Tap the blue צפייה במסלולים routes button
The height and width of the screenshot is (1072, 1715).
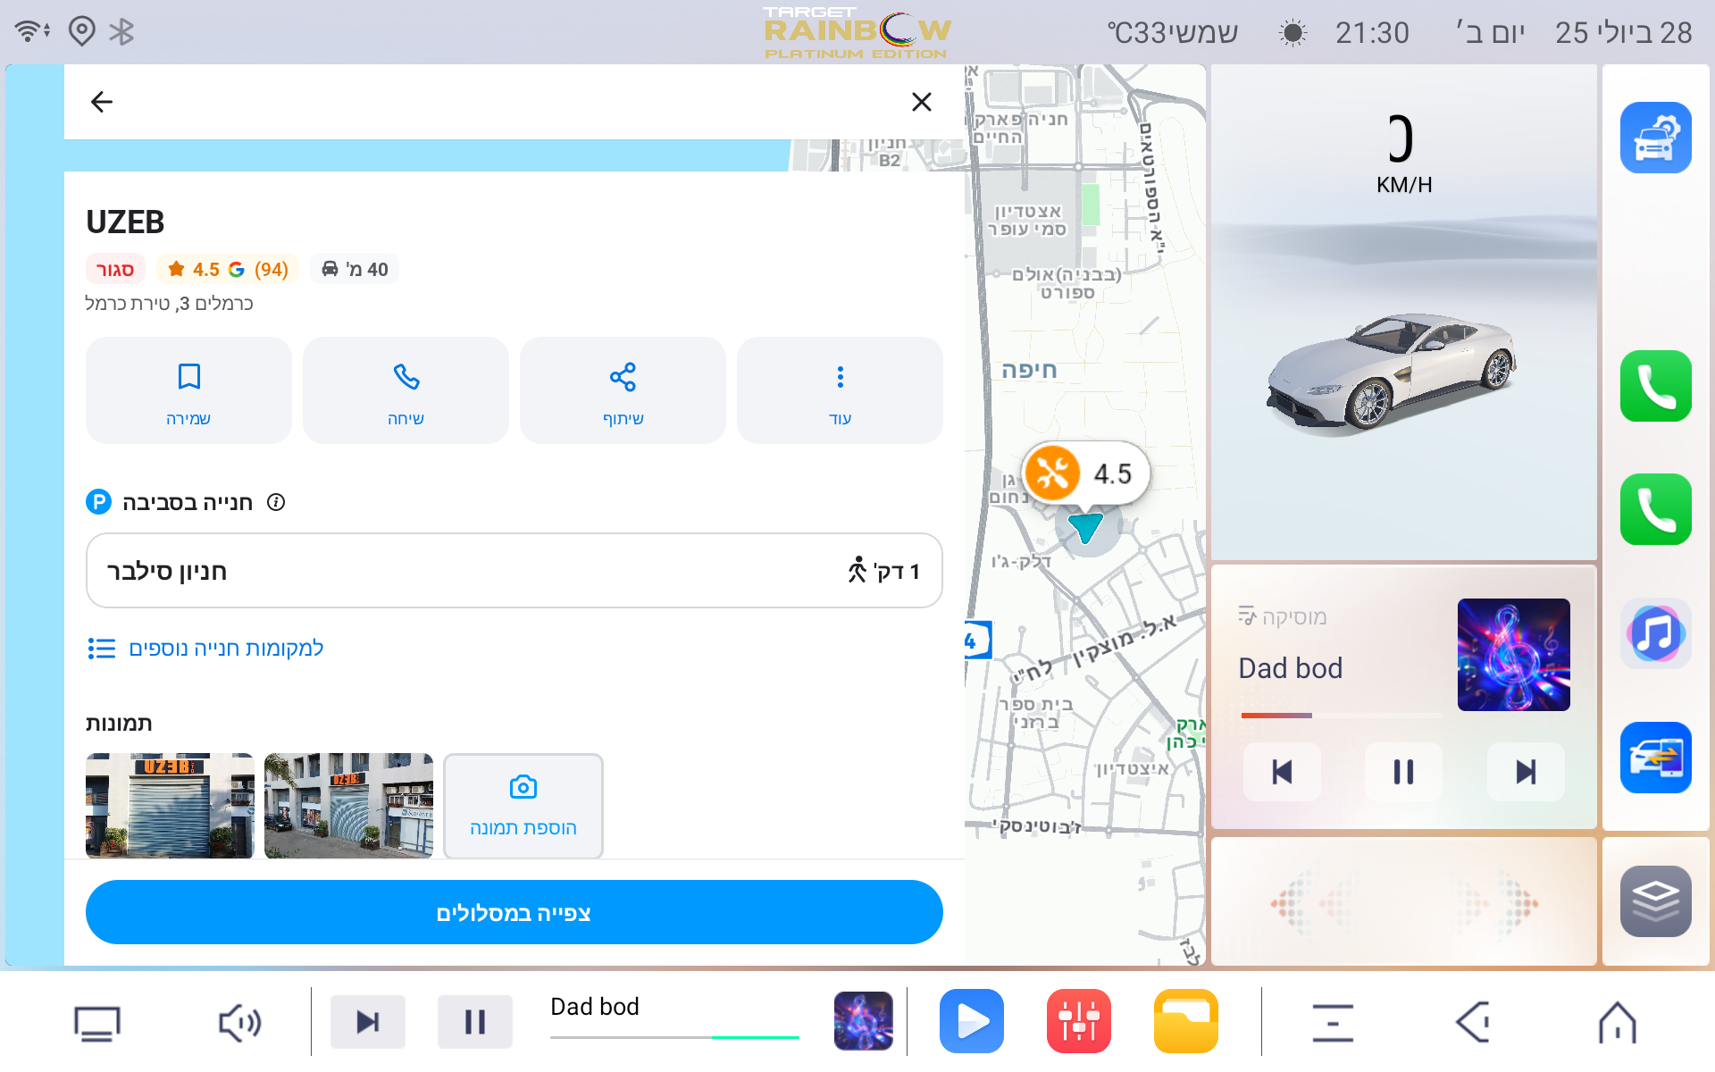click(514, 912)
